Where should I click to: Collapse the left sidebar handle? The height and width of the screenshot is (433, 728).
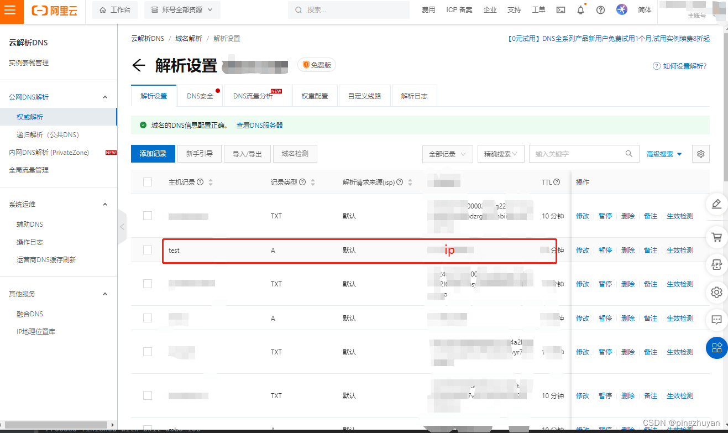(122, 227)
